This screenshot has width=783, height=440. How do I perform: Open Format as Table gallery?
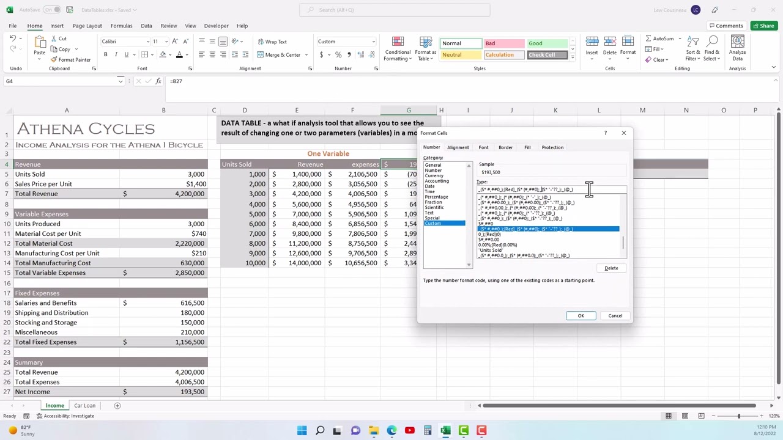click(425, 48)
